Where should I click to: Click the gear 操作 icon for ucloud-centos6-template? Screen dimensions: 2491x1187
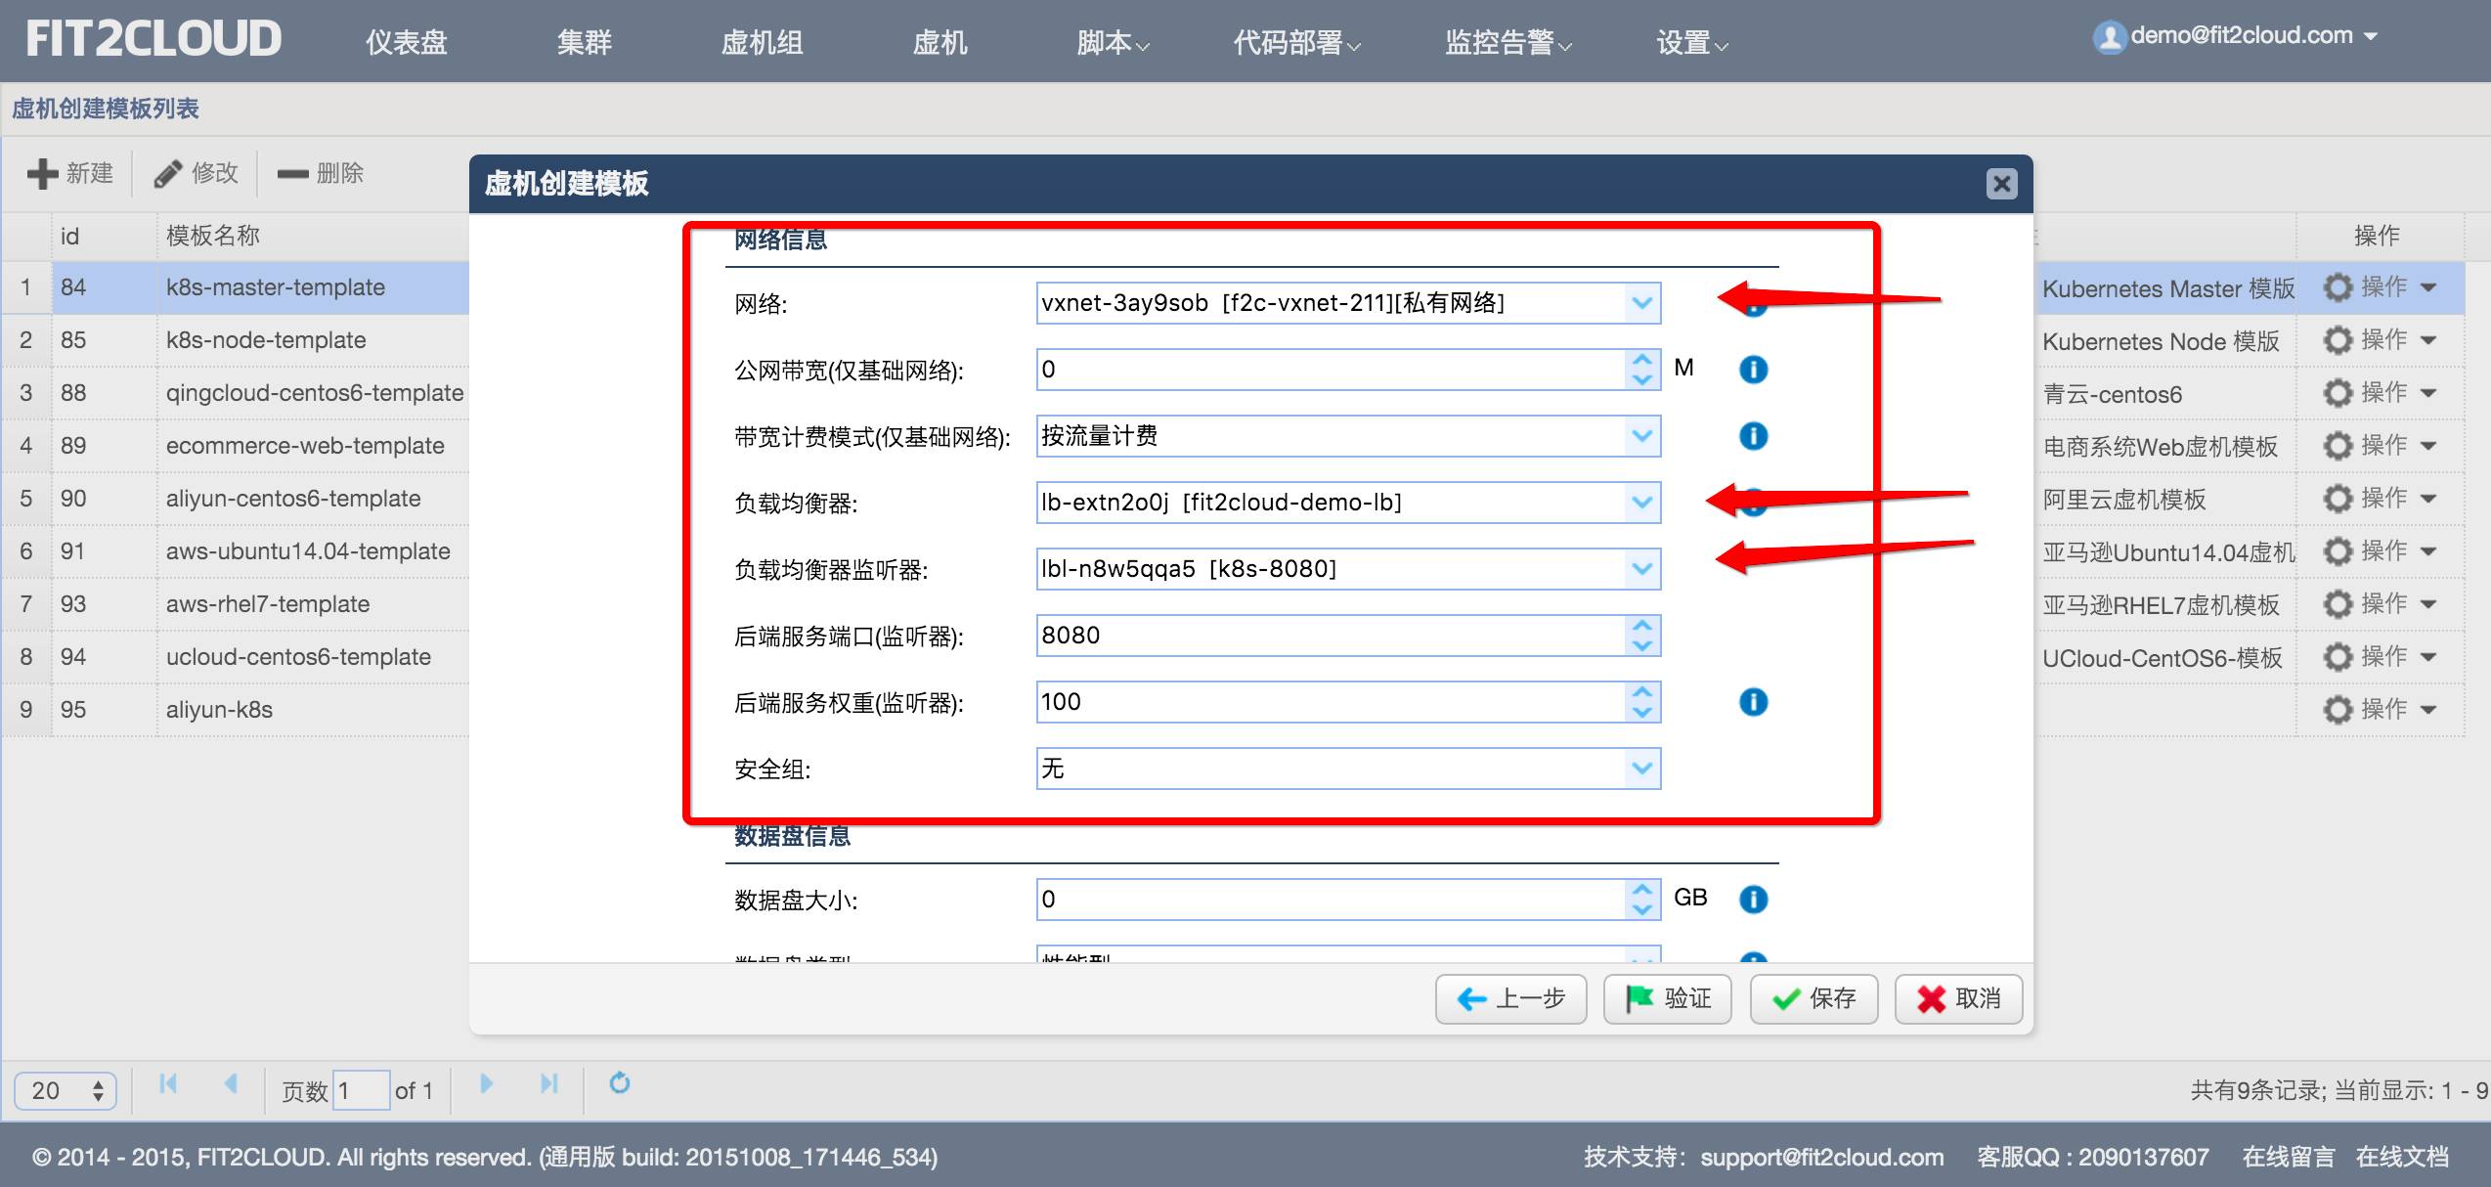tap(2337, 657)
